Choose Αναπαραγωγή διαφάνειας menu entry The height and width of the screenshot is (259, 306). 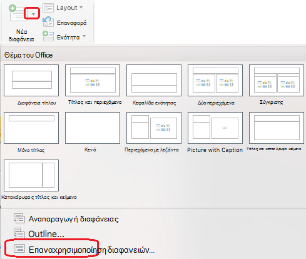(x=73, y=219)
